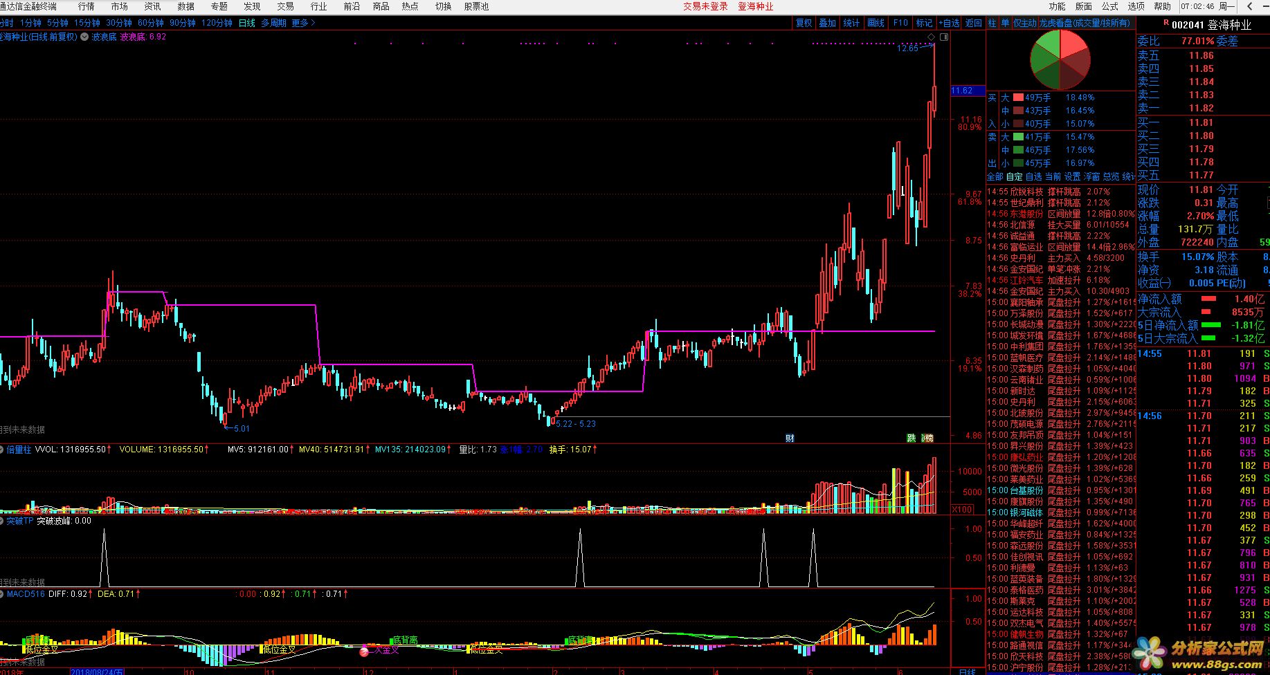Switch to 60分钟 period tab
The height and width of the screenshot is (675, 1270).
[x=151, y=23]
